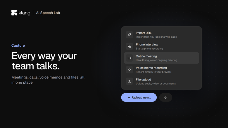The image size is (228, 128).
Task: Click the plus icon in Upload new button
Action: (129, 97)
